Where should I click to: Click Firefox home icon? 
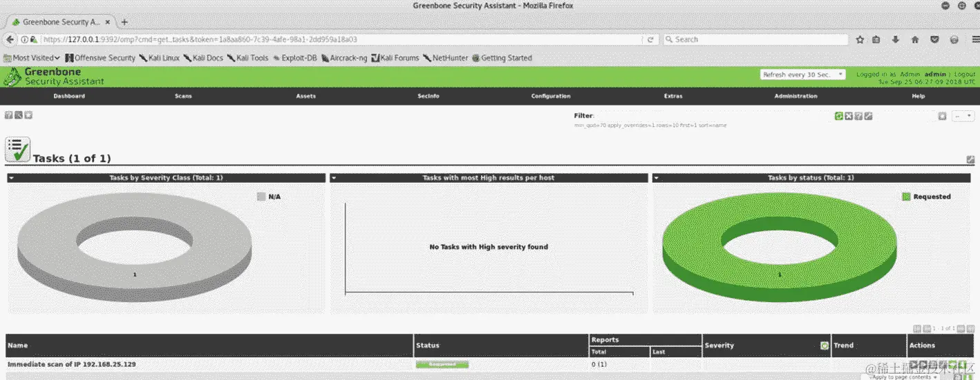coord(915,39)
